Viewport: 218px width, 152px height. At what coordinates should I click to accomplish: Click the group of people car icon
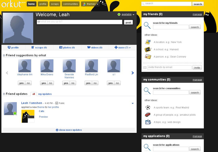point(148,115)
